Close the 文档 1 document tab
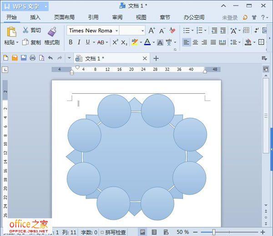 [145, 59]
